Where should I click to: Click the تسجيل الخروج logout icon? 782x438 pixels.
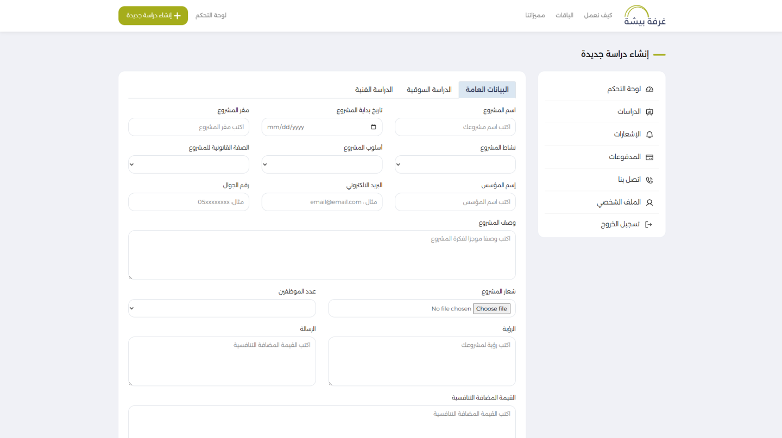pos(648,225)
